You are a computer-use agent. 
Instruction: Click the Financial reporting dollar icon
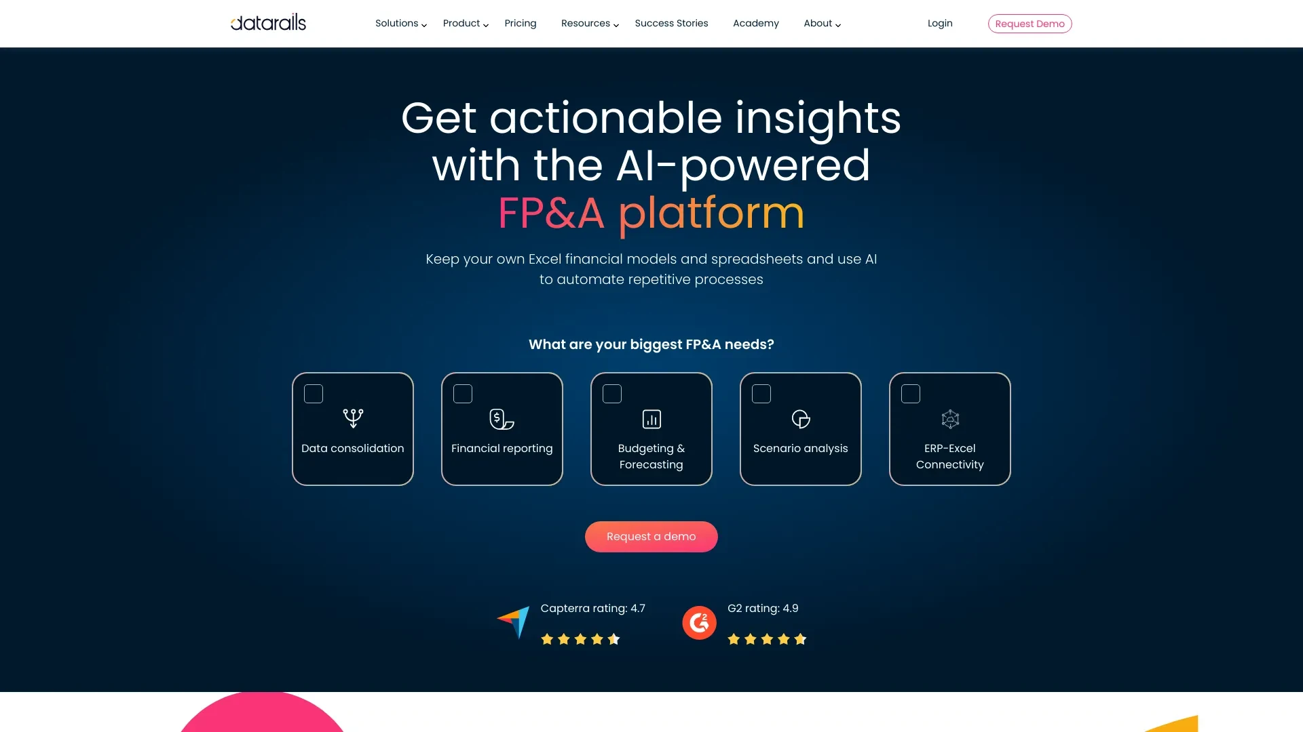(x=501, y=418)
